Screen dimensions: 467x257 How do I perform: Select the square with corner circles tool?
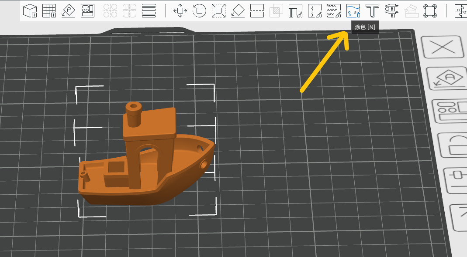point(430,11)
